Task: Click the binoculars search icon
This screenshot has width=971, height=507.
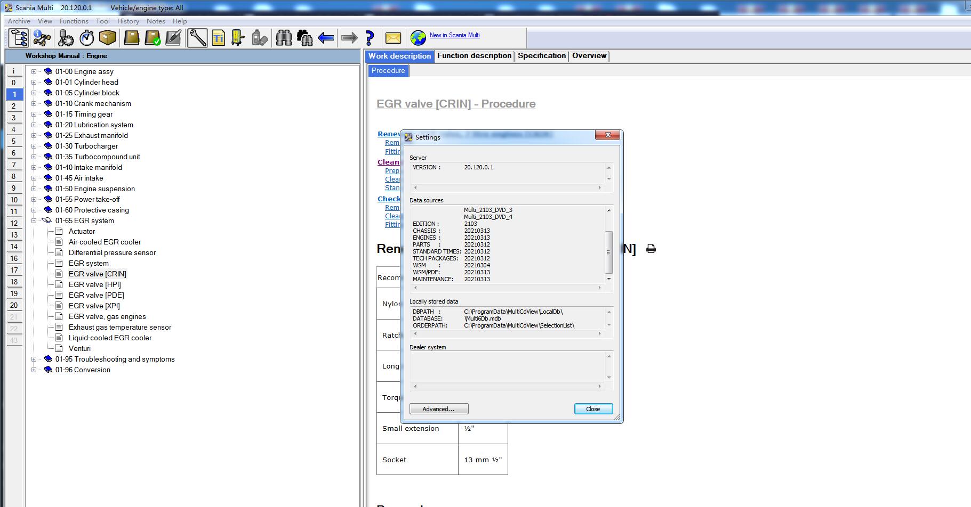Action: tap(284, 38)
